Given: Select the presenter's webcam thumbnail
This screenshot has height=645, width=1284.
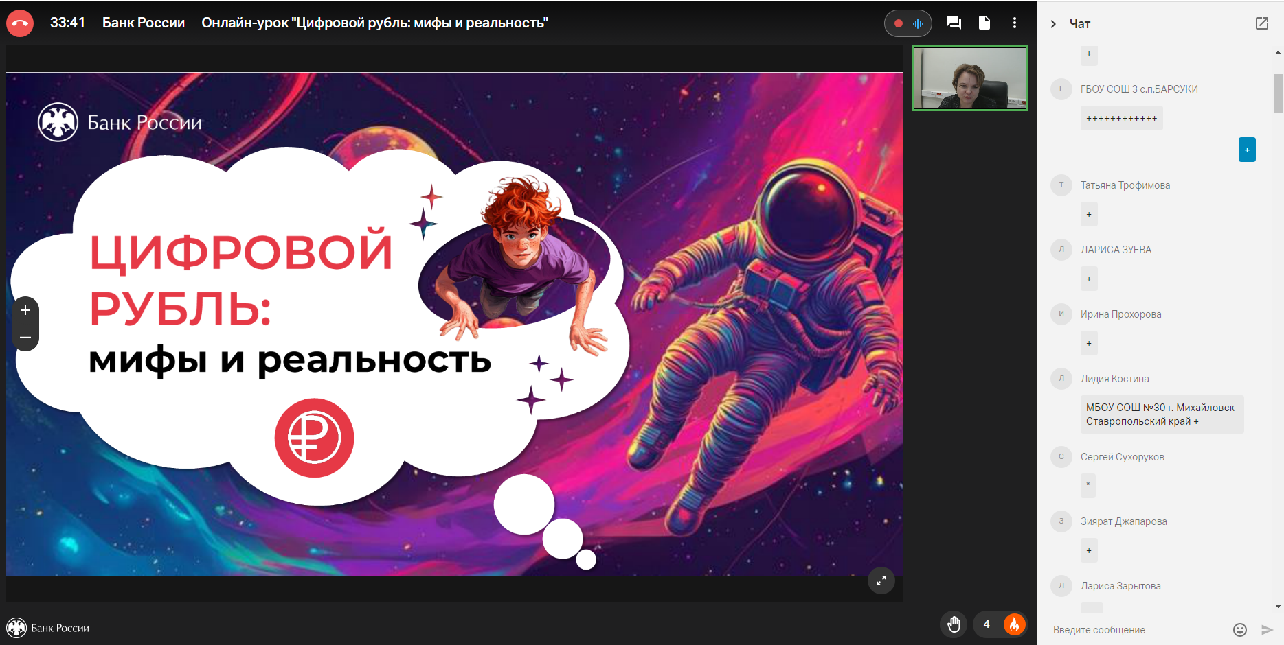Looking at the screenshot, I should click(970, 78).
